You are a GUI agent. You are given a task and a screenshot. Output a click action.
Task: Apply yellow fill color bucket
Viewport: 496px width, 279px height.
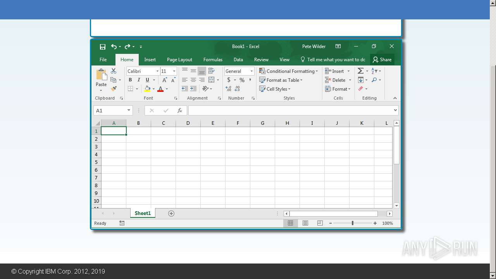click(147, 89)
